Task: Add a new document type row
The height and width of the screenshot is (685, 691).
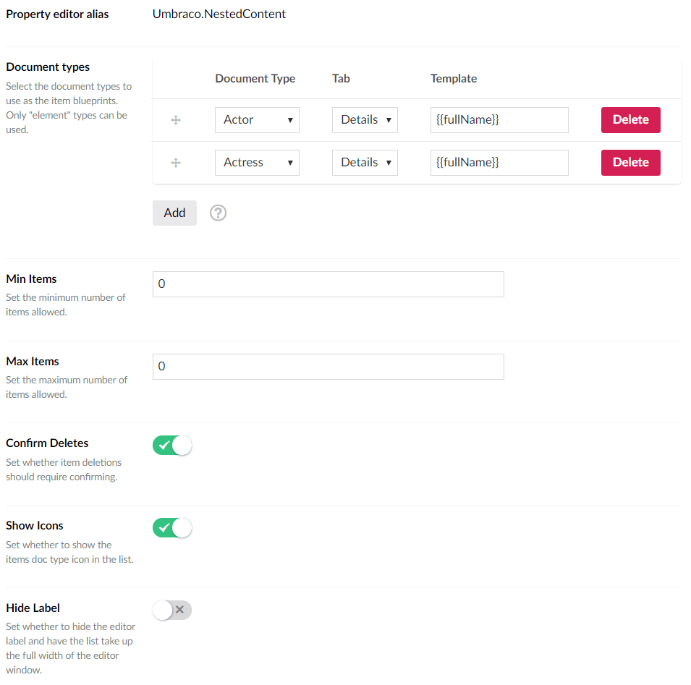Action: pyautogui.click(x=174, y=213)
